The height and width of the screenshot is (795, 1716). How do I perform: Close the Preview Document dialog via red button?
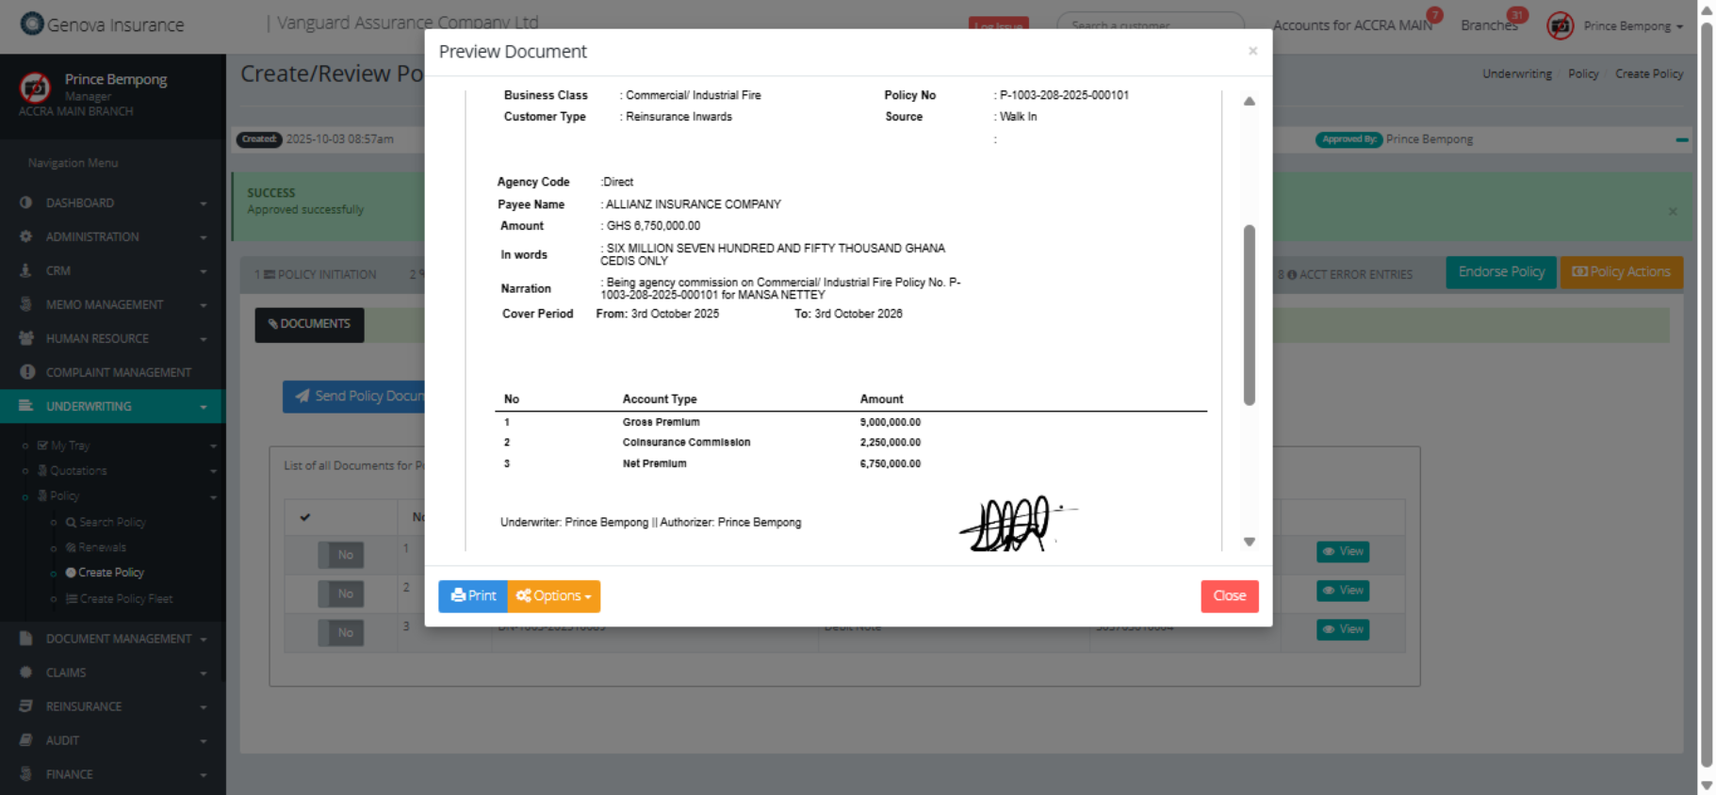1229,595
